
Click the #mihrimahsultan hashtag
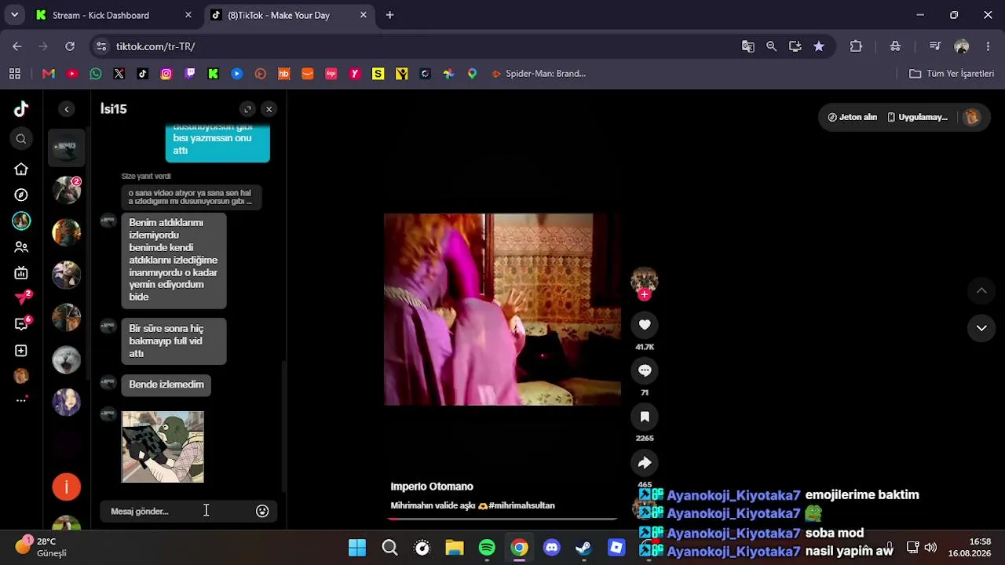(522, 505)
